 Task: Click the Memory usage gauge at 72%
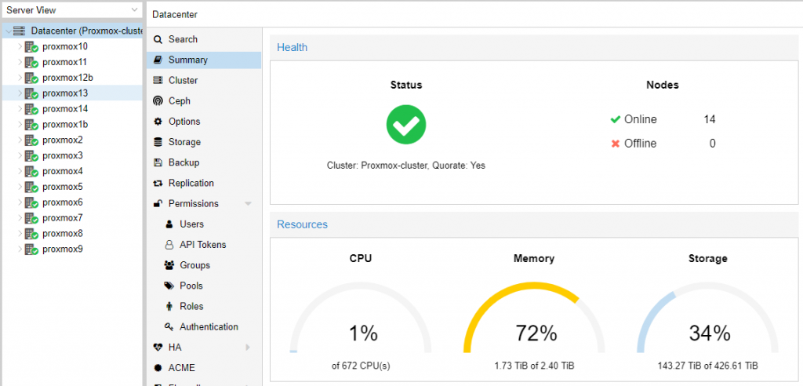tap(534, 318)
